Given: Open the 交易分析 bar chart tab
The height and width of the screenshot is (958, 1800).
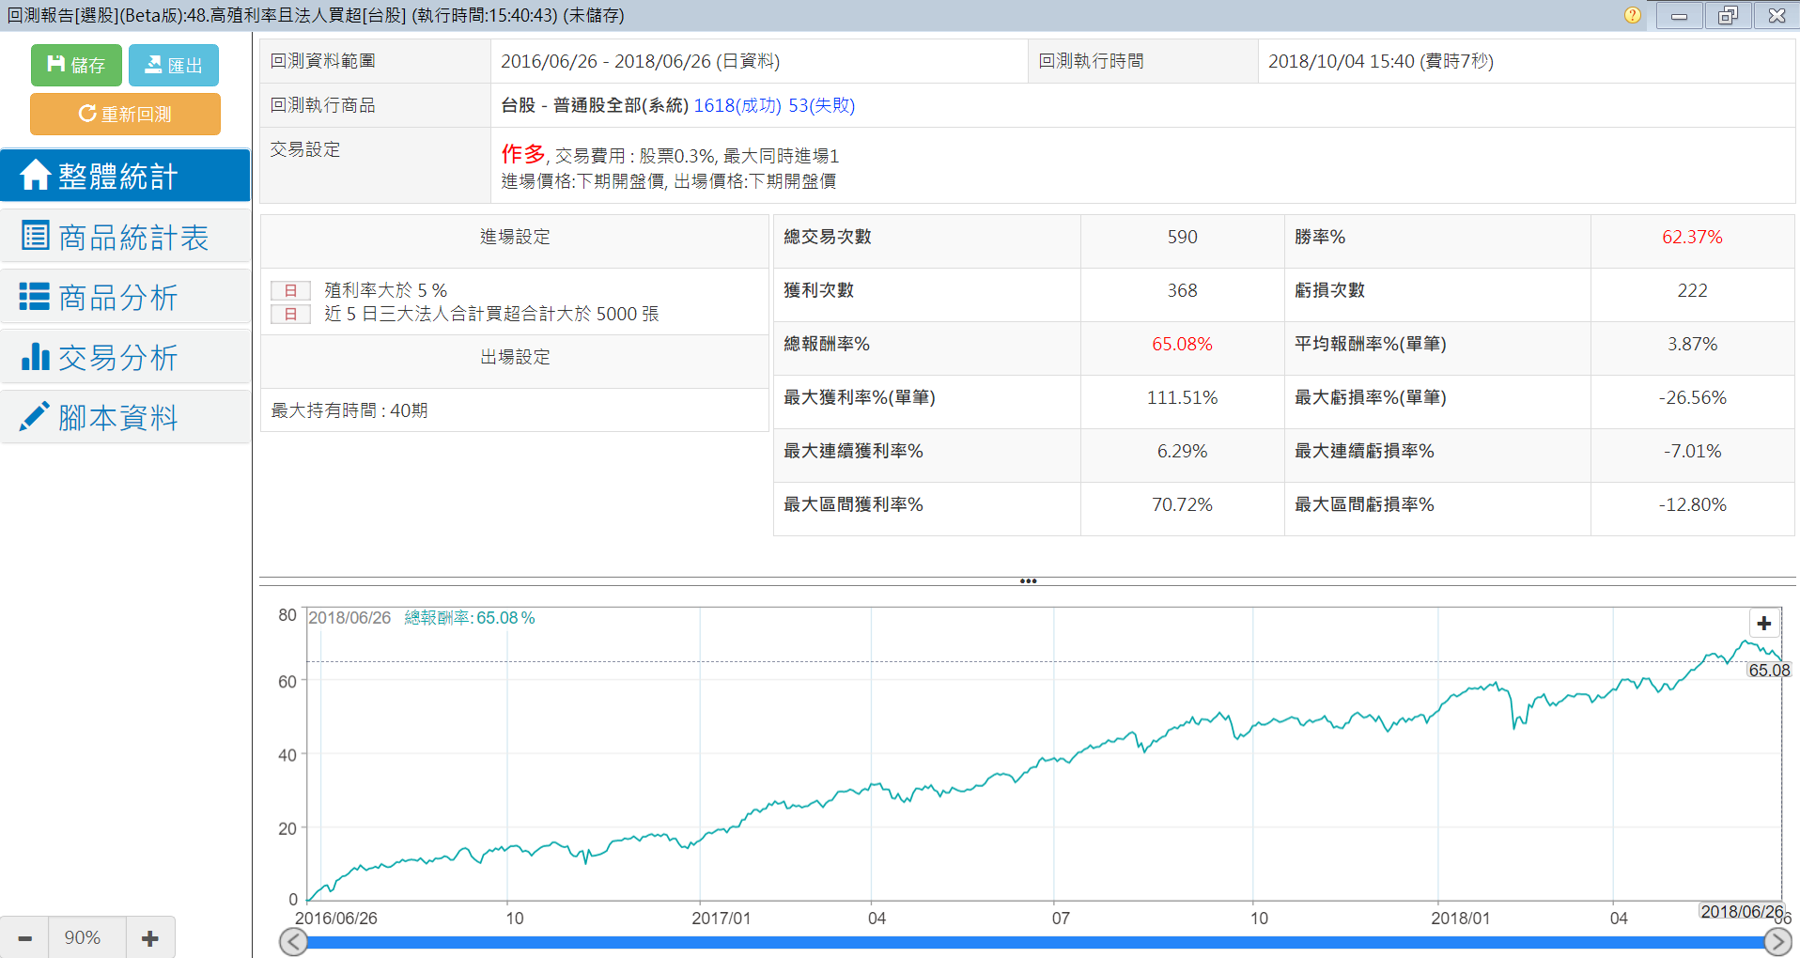Looking at the screenshot, I should pos(125,357).
